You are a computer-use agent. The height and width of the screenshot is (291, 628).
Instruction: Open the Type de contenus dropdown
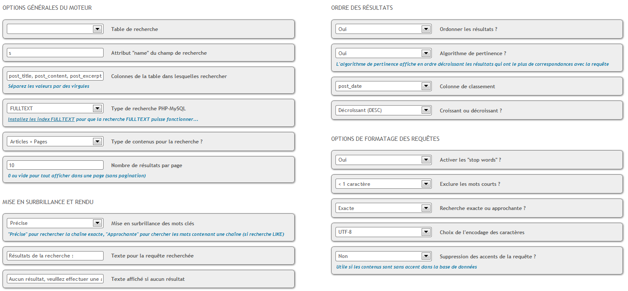coord(55,141)
